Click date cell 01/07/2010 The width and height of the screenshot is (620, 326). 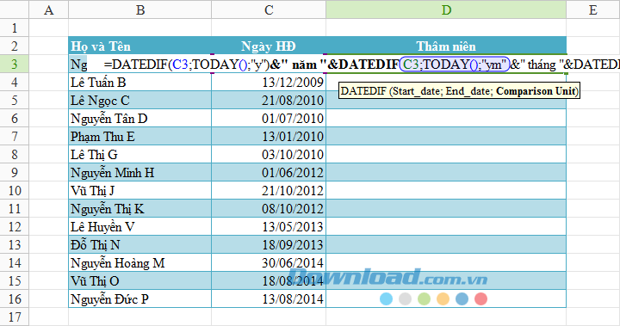click(x=269, y=118)
